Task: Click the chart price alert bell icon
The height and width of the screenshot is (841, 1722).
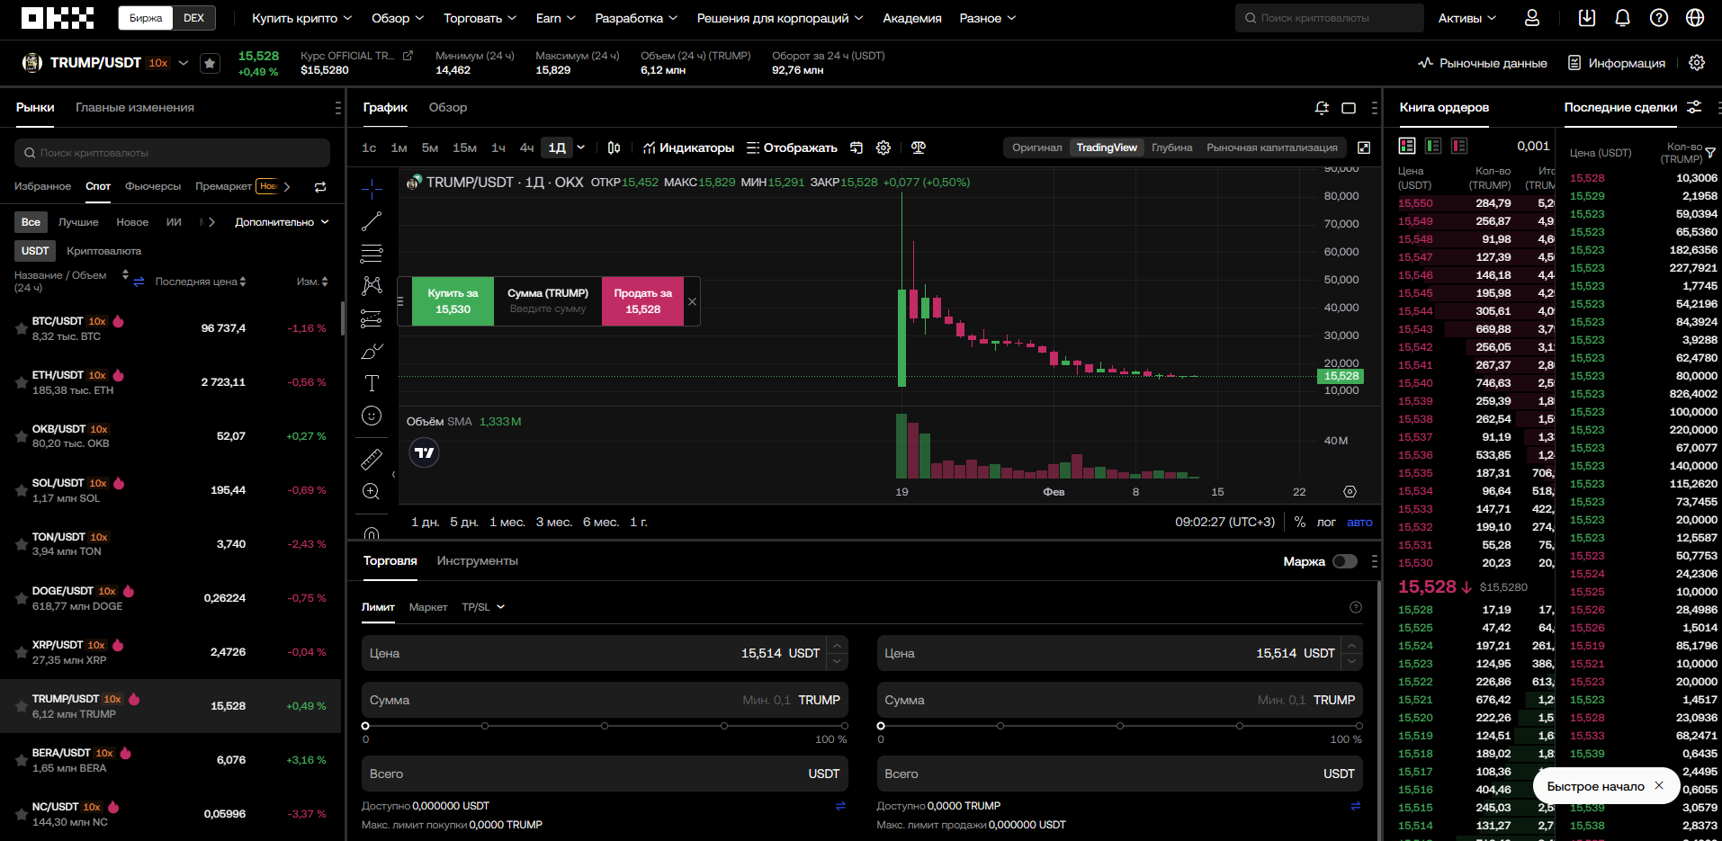Action: pos(1322,108)
